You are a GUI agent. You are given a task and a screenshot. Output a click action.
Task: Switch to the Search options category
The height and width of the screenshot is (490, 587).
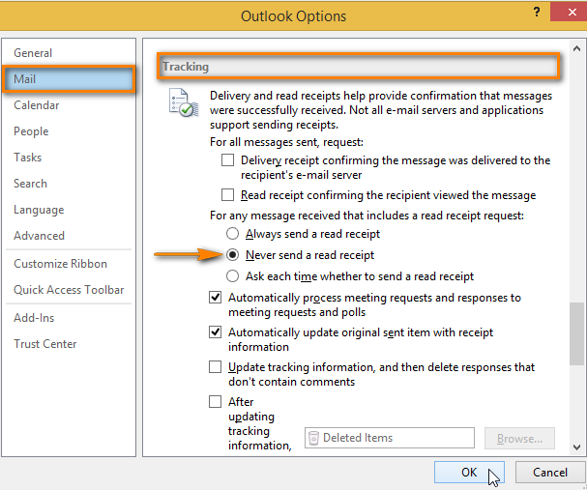(x=30, y=184)
